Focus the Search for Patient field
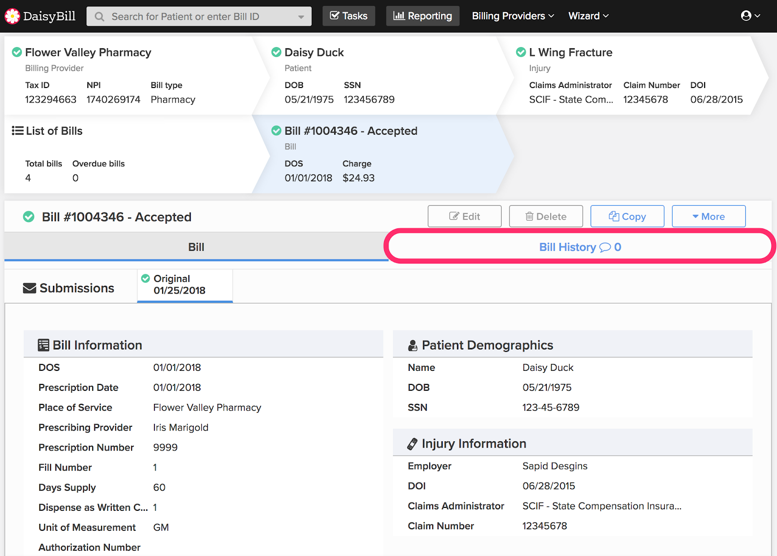This screenshot has height=556, width=777. [x=199, y=17]
